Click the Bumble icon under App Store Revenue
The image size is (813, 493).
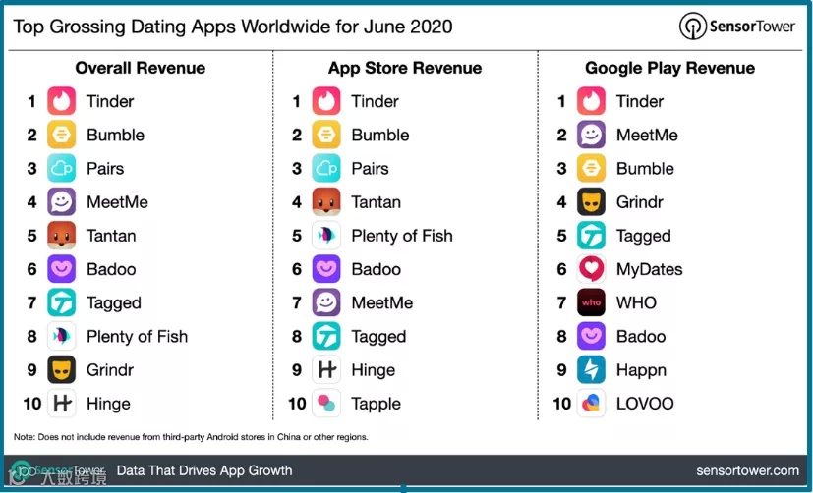point(326,135)
